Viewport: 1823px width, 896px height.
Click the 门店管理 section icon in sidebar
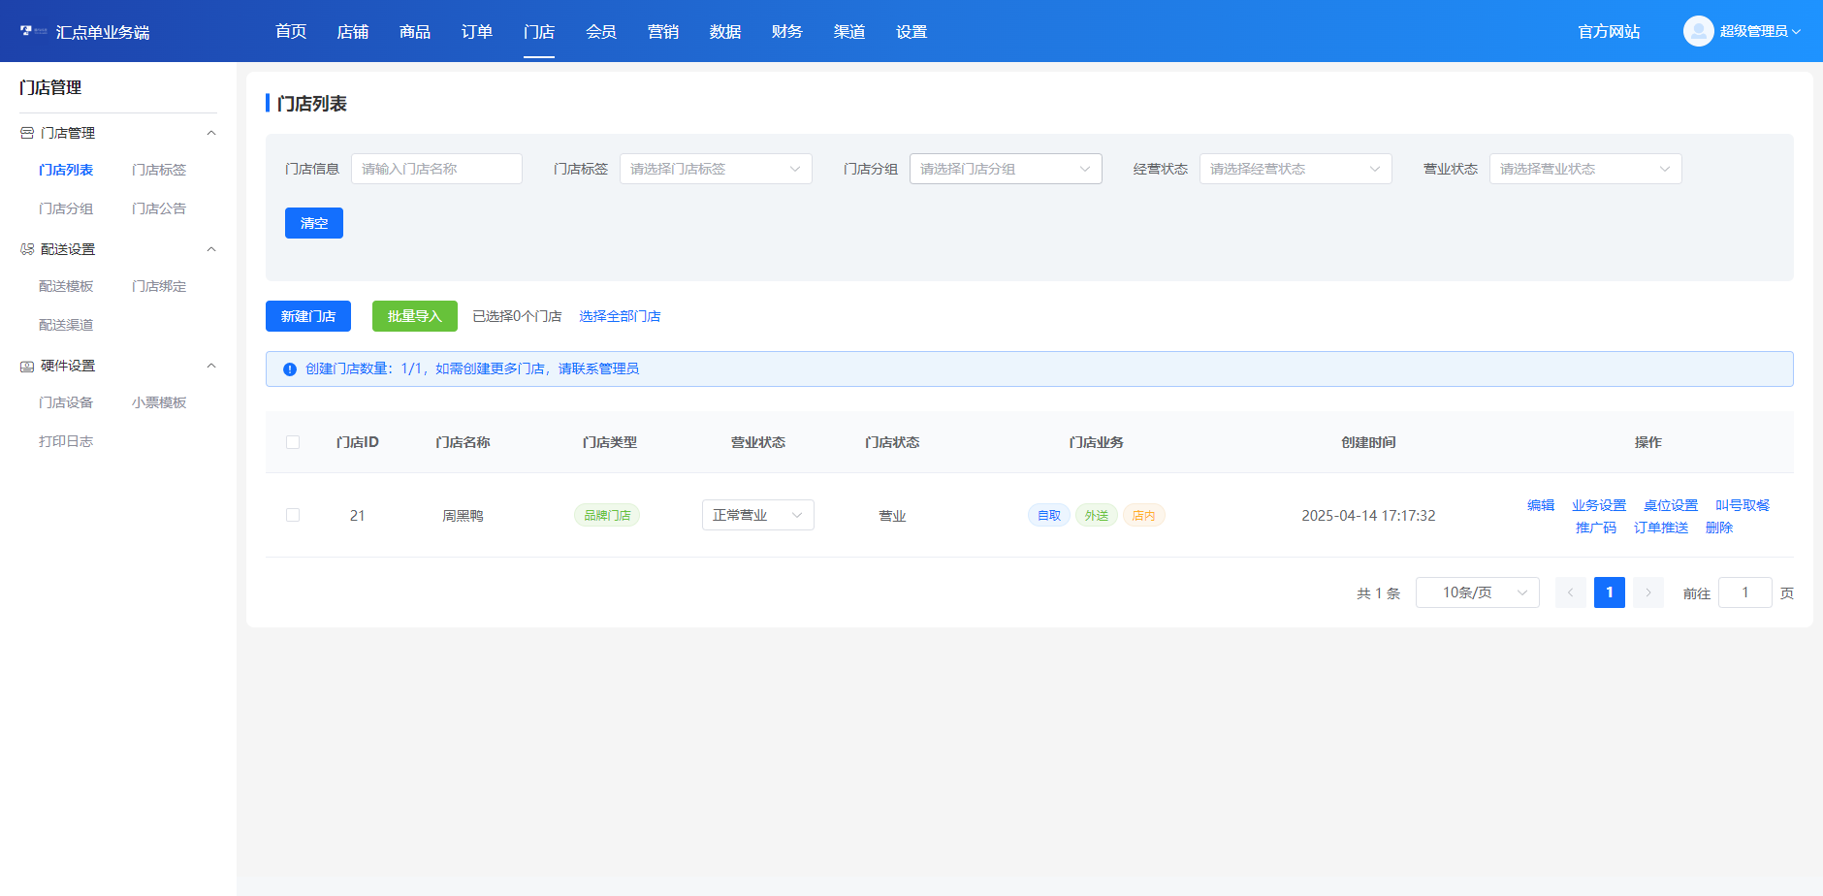point(27,133)
